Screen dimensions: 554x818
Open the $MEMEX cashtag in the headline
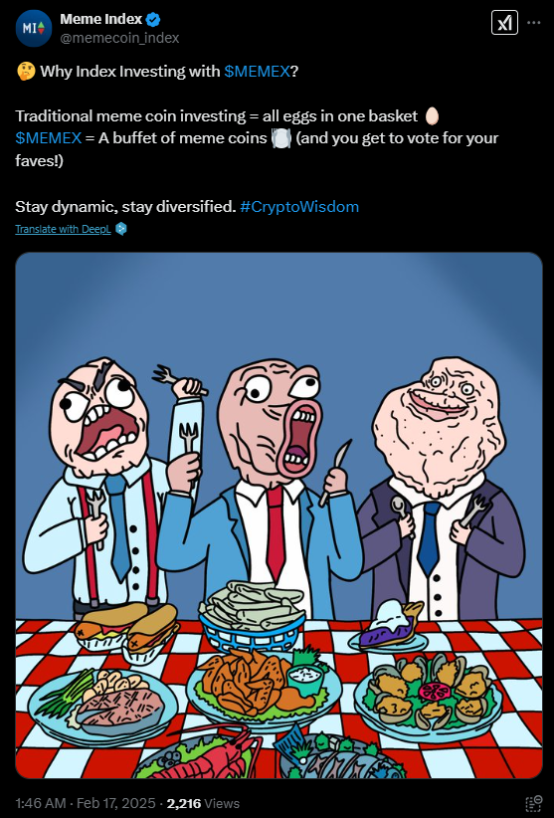point(257,72)
